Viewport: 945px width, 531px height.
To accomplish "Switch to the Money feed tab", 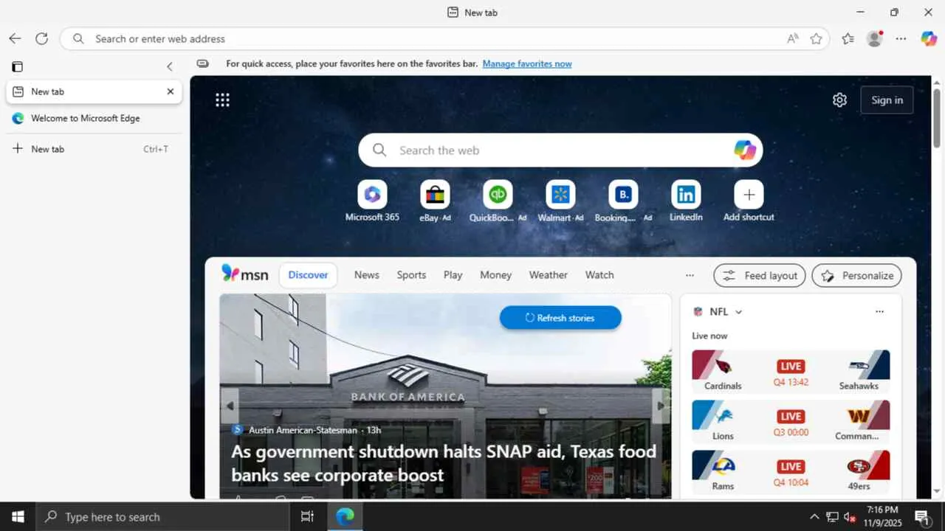I will [x=495, y=275].
